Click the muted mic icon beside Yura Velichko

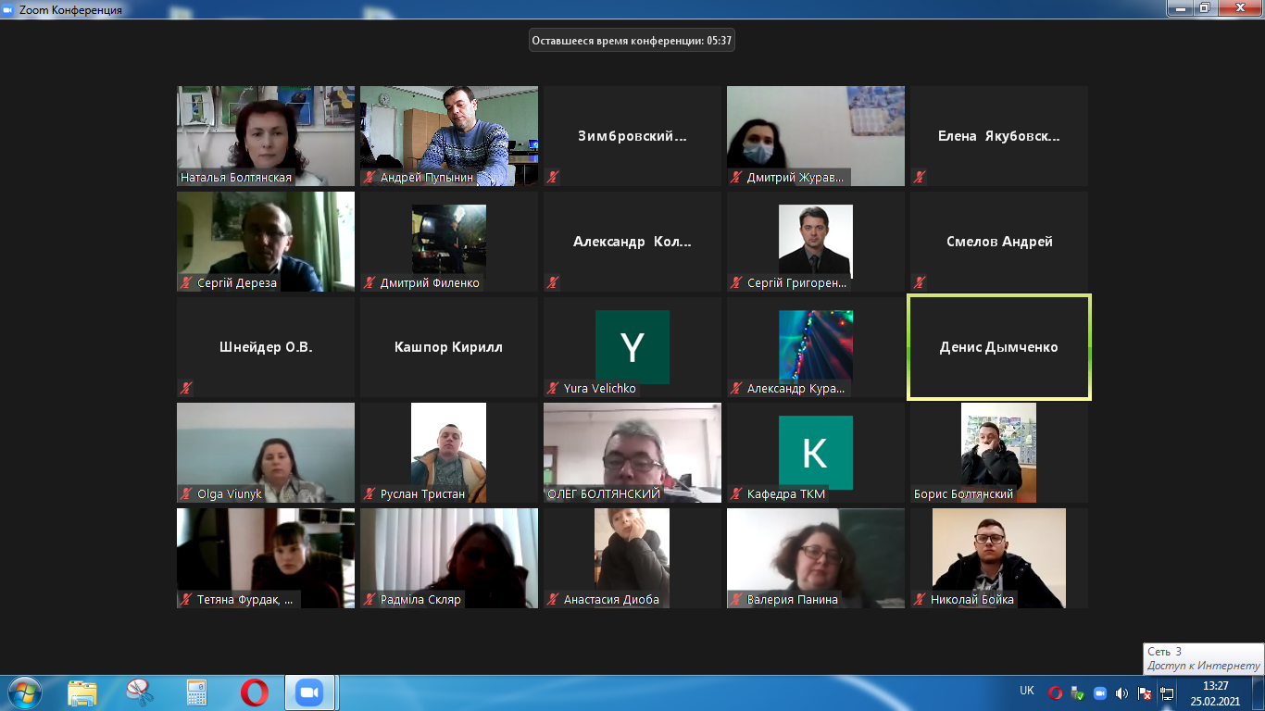(x=553, y=388)
